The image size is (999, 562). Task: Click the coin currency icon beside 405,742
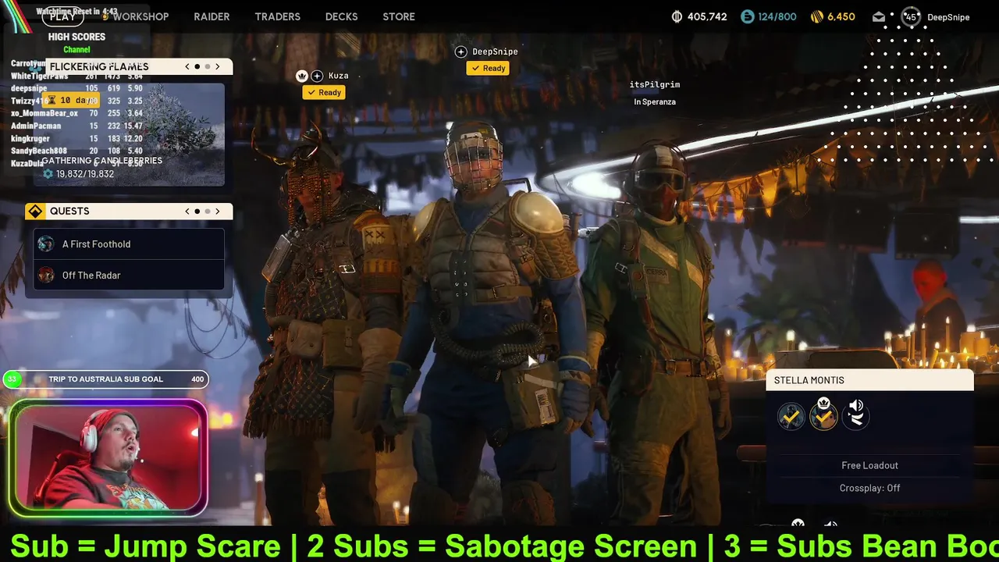point(677,16)
